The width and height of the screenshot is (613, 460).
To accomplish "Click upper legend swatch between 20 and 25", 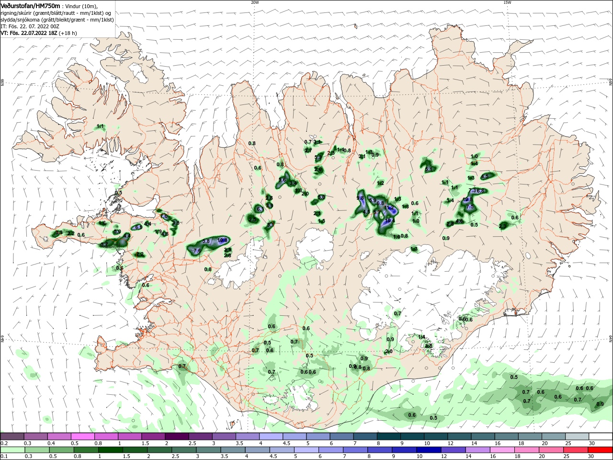I will click(554, 436).
